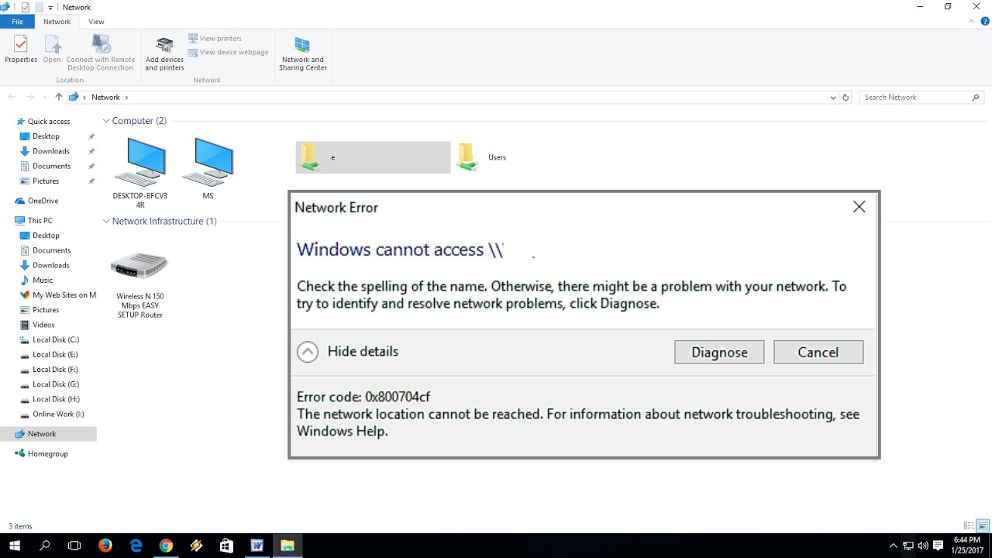The height and width of the screenshot is (558, 992).
Task: Click Cancel in Network Error dialog
Action: [x=818, y=352]
